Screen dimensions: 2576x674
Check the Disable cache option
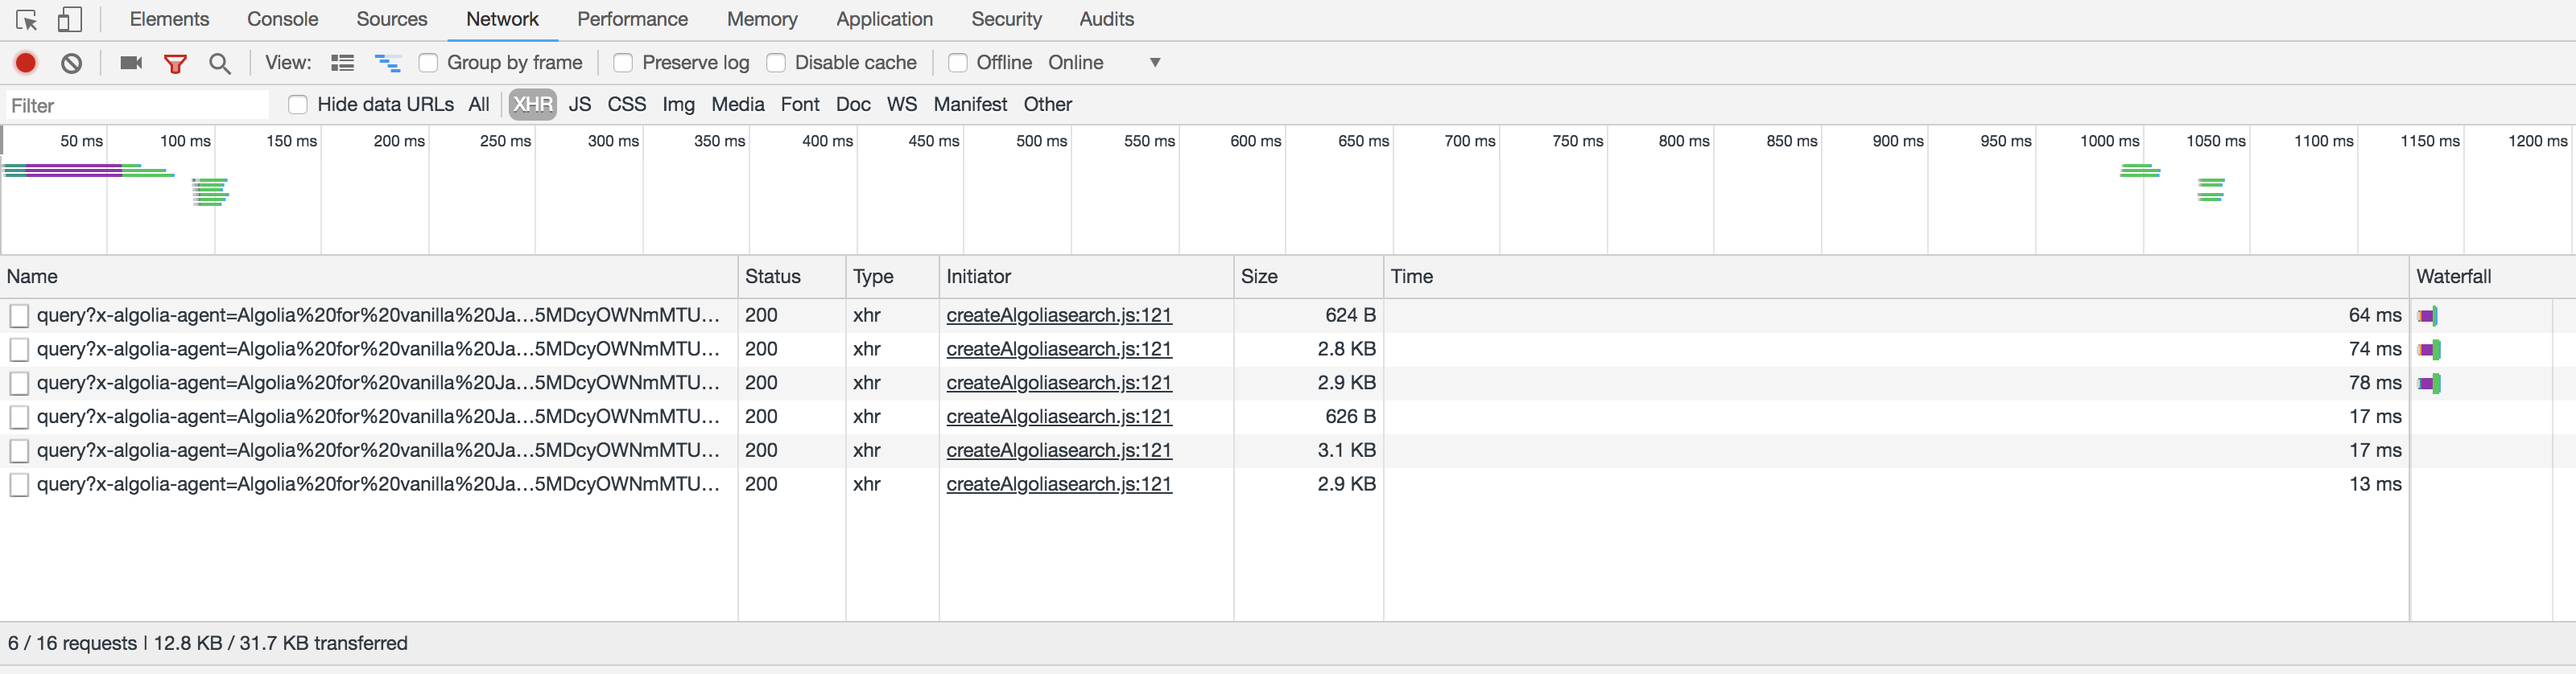(x=776, y=63)
